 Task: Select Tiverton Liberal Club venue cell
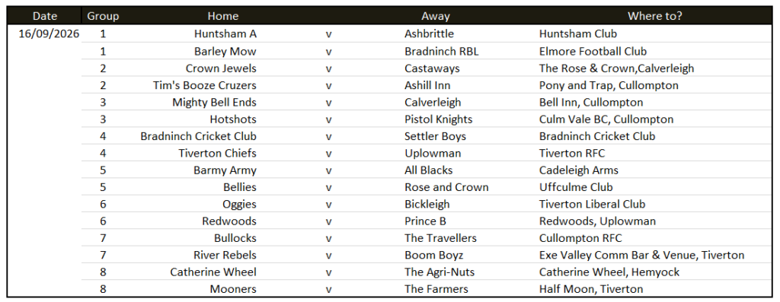point(592,204)
